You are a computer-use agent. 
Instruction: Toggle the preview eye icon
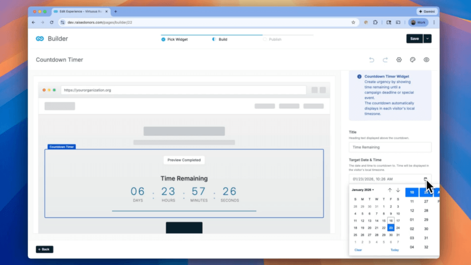tap(426, 60)
